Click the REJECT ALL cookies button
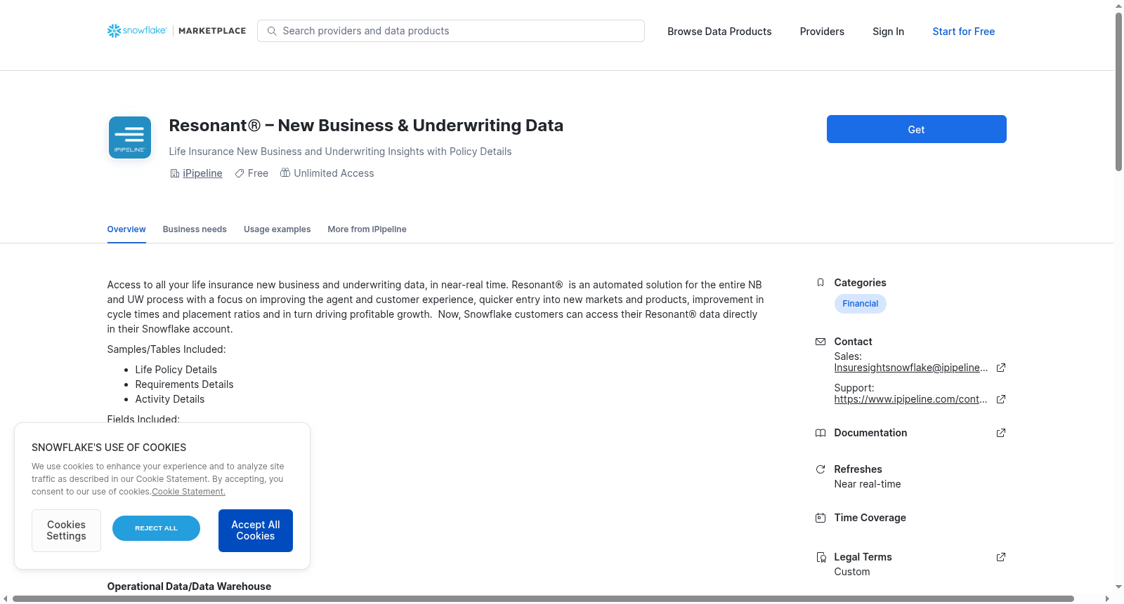This screenshot has height=604, width=1124. (x=156, y=528)
